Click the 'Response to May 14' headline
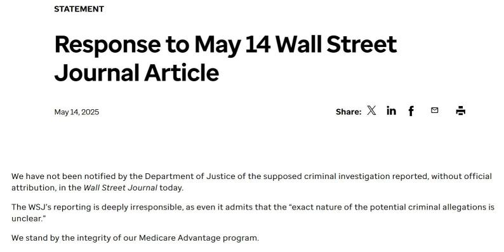 (162, 44)
